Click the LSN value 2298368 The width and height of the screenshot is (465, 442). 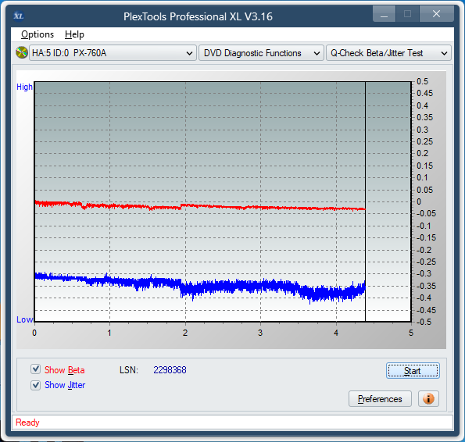[170, 369]
